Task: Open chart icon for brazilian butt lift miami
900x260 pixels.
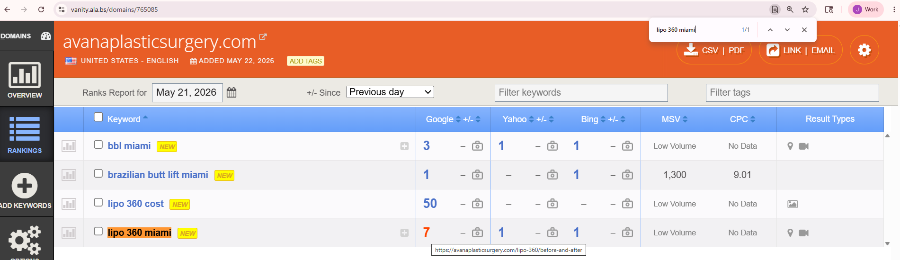Action: coord(69,175)
